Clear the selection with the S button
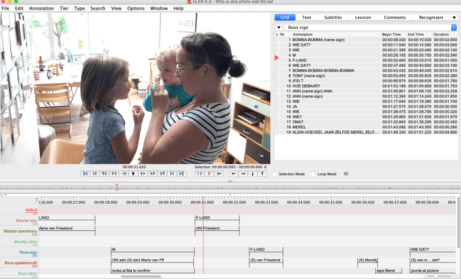Viewport: 461px width, 279px height. (209, 174)
